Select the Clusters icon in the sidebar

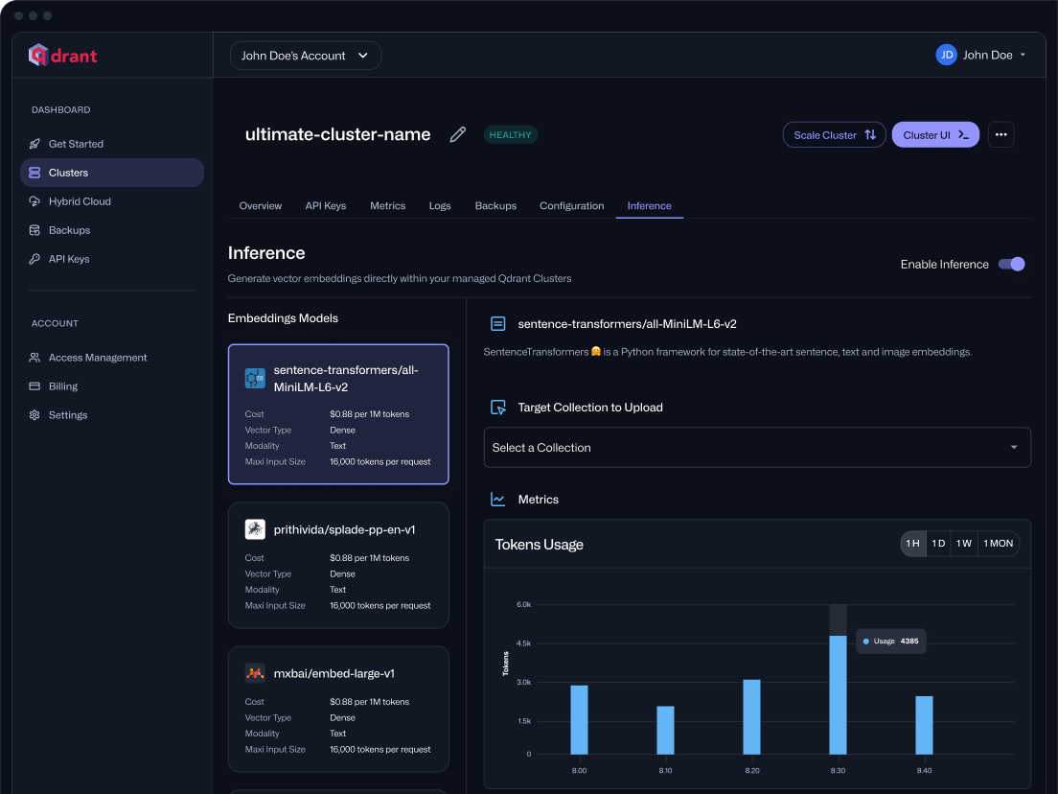[x=34, y=173]
